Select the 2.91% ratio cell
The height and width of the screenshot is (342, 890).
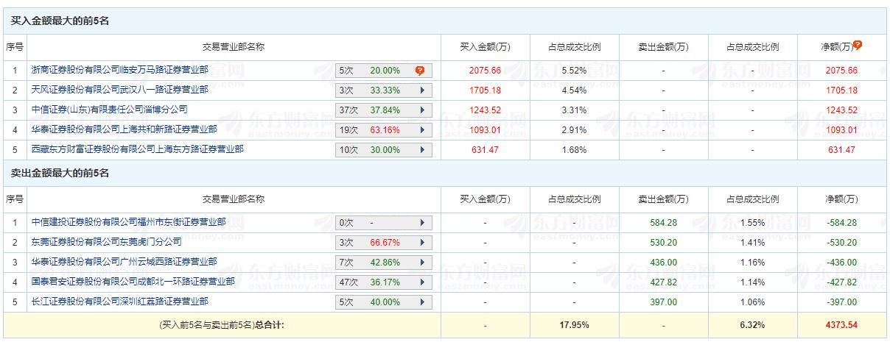(574, 130)
